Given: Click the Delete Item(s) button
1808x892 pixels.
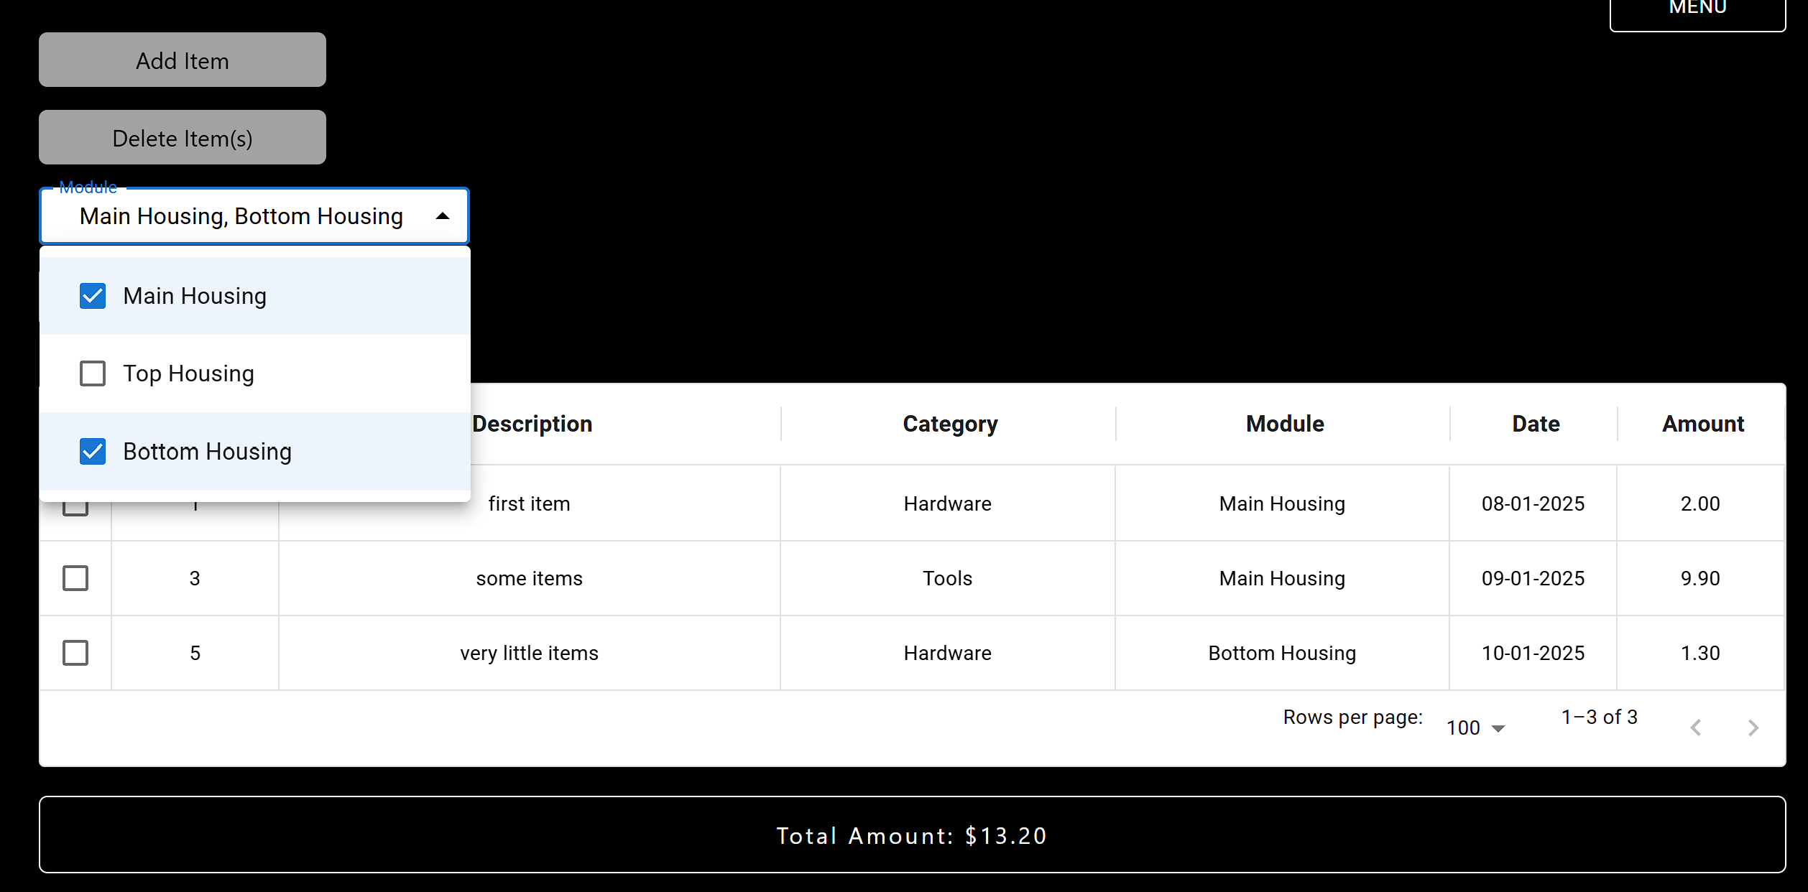Looking at the screenshot, I should tap(183, 137).
